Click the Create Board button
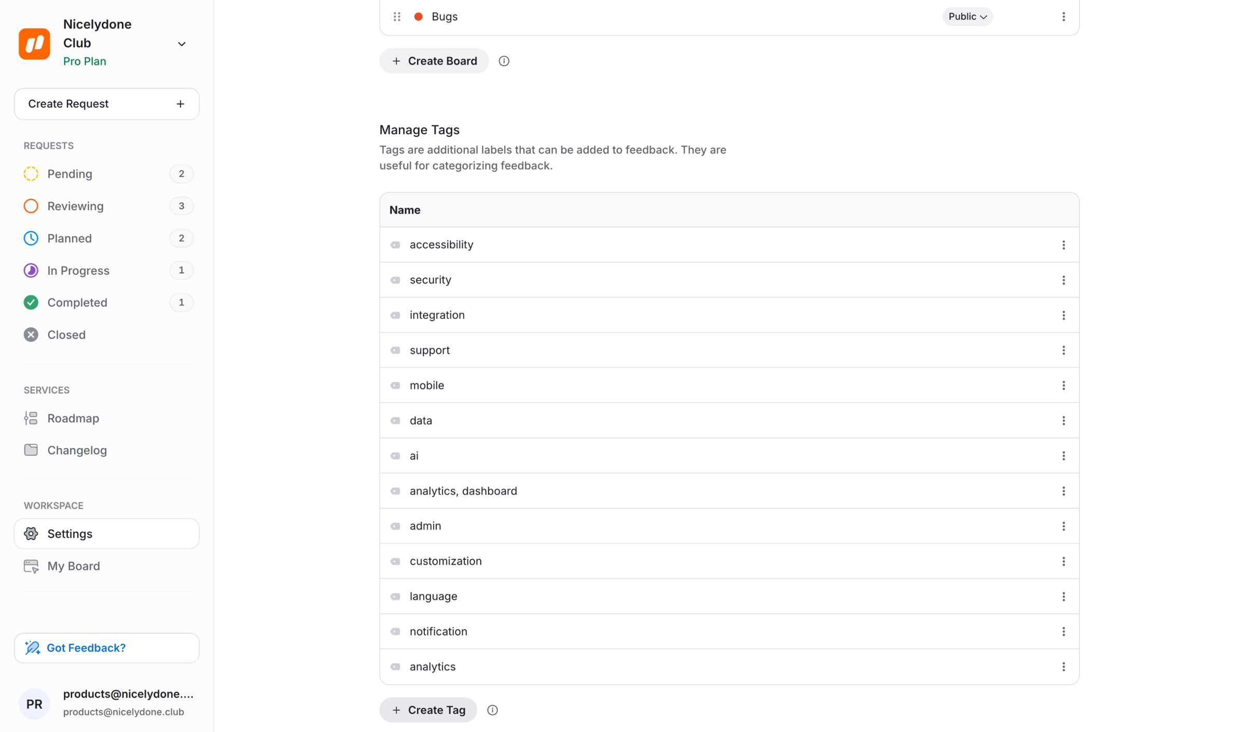 coord(434,61)
